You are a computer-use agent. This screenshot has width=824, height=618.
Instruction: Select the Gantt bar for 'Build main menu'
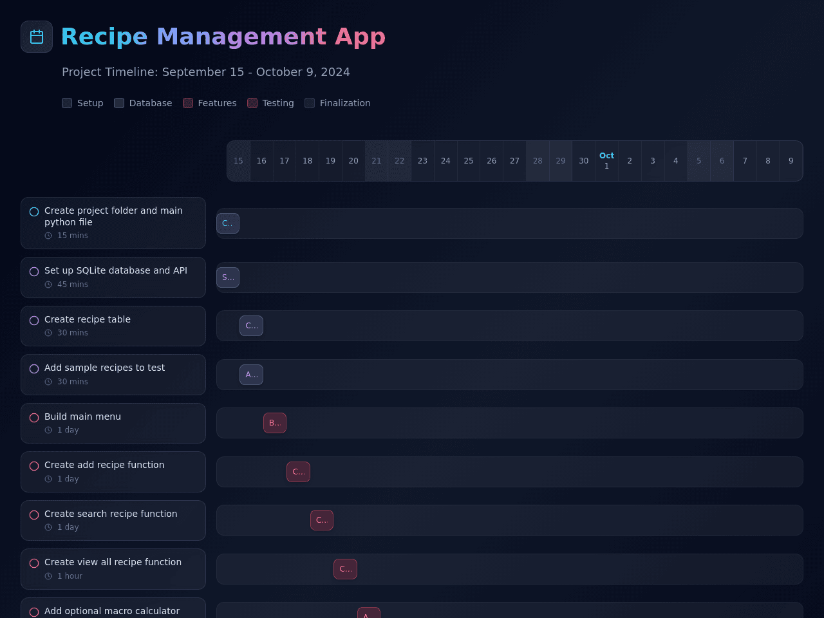275,423
